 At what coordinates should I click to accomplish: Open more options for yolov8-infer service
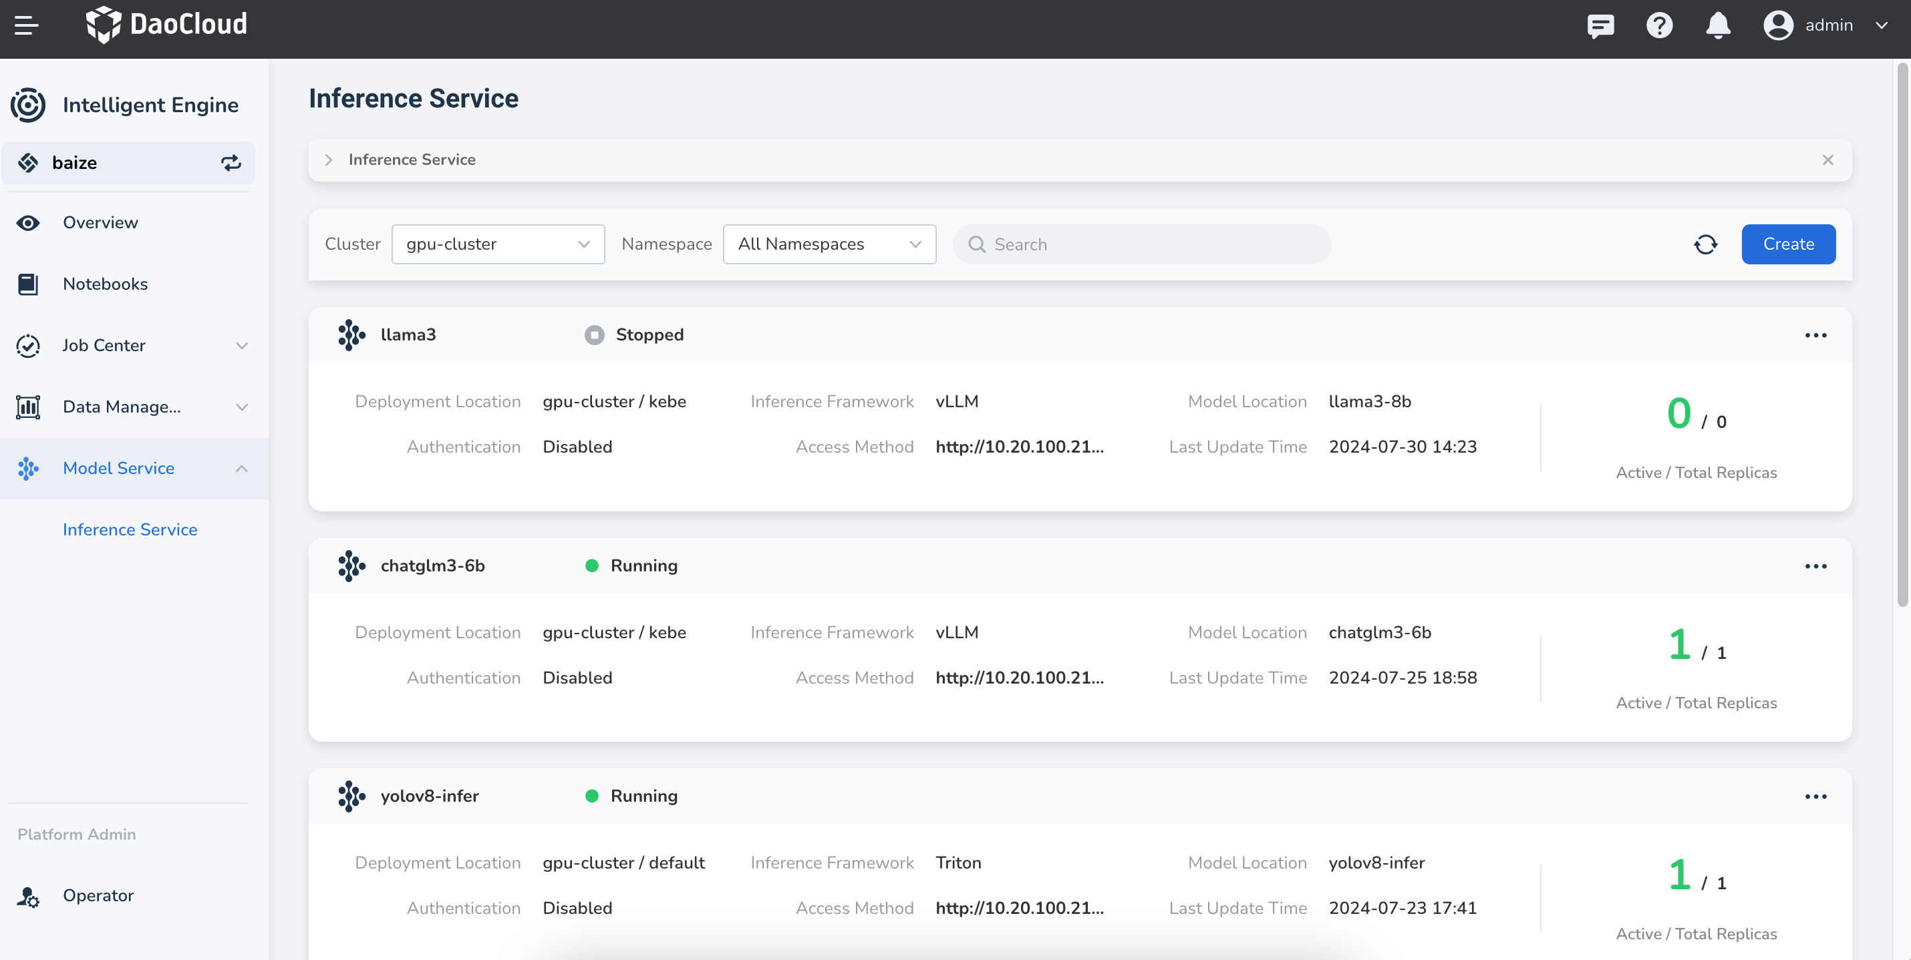click(1815, 797)
